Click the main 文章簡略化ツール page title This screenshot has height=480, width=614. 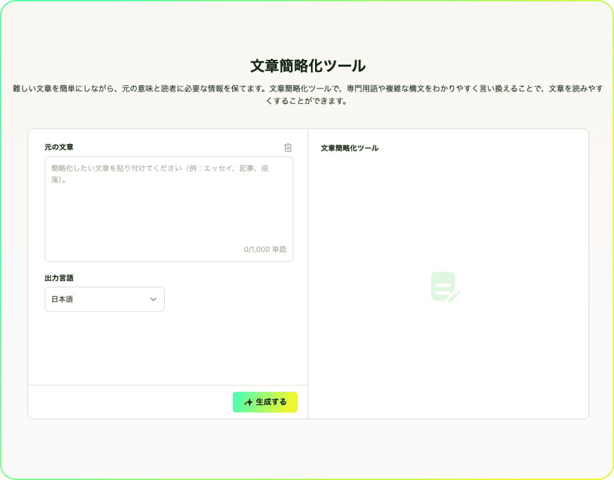[x=308, y=66]
